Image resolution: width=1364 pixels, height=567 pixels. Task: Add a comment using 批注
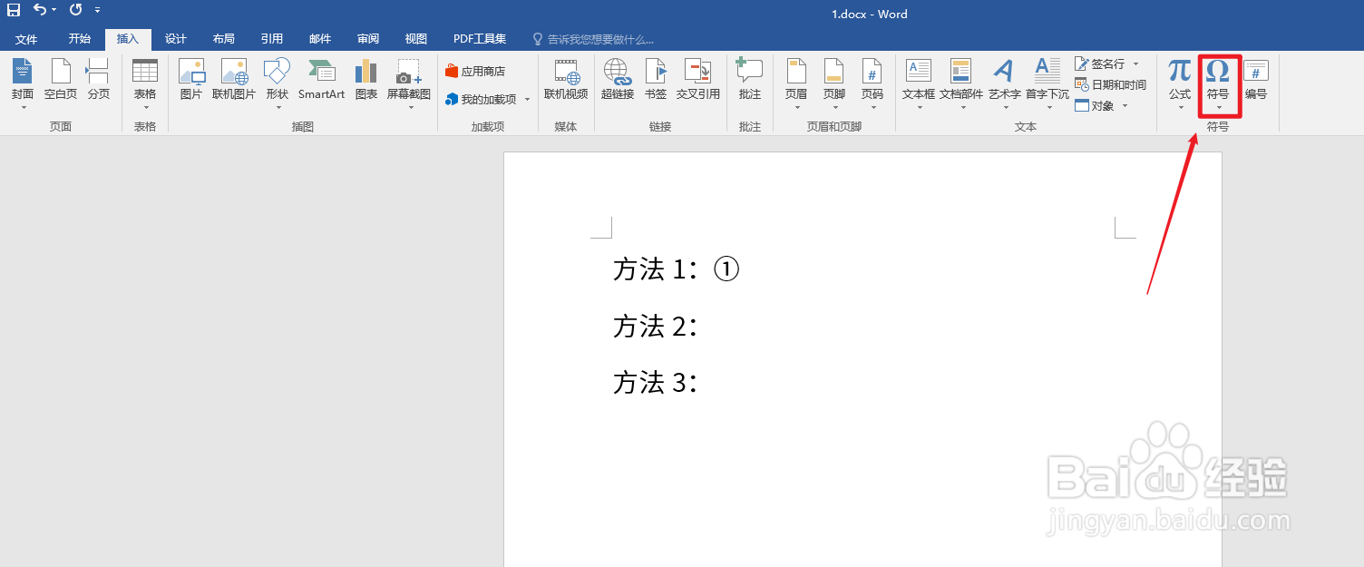click(749, 83)
